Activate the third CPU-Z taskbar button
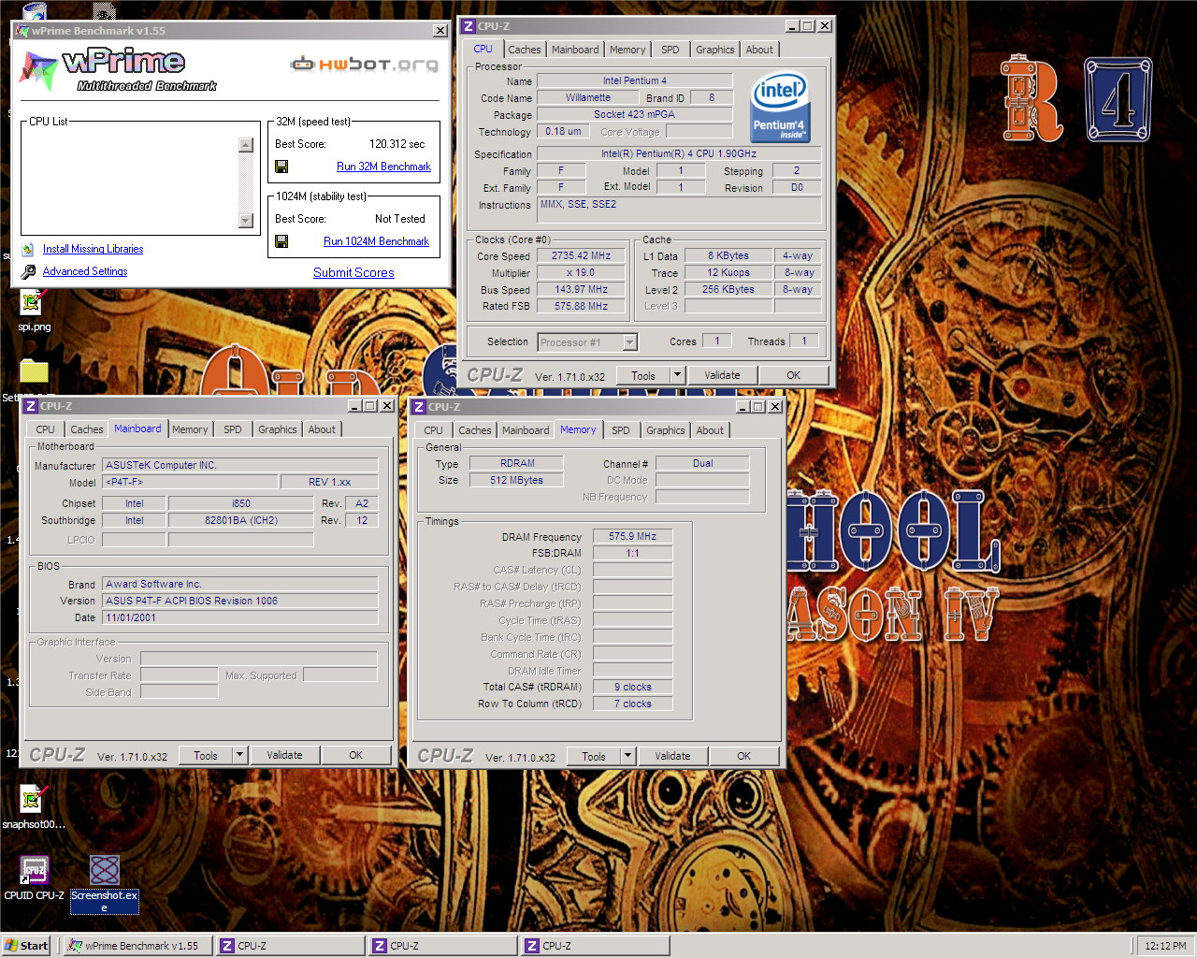Viewport: 1197px width, 958px height. [x=596, y=946]
